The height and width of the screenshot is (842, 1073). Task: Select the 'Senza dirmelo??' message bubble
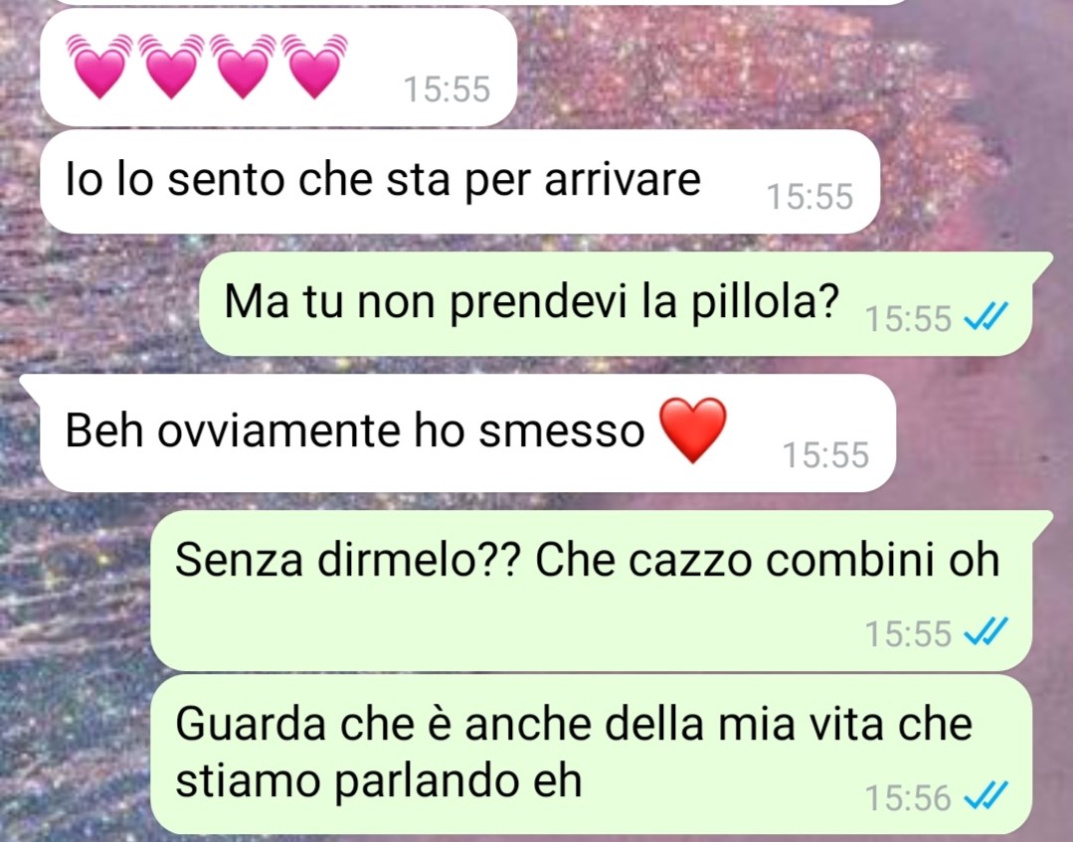point(602,590)
